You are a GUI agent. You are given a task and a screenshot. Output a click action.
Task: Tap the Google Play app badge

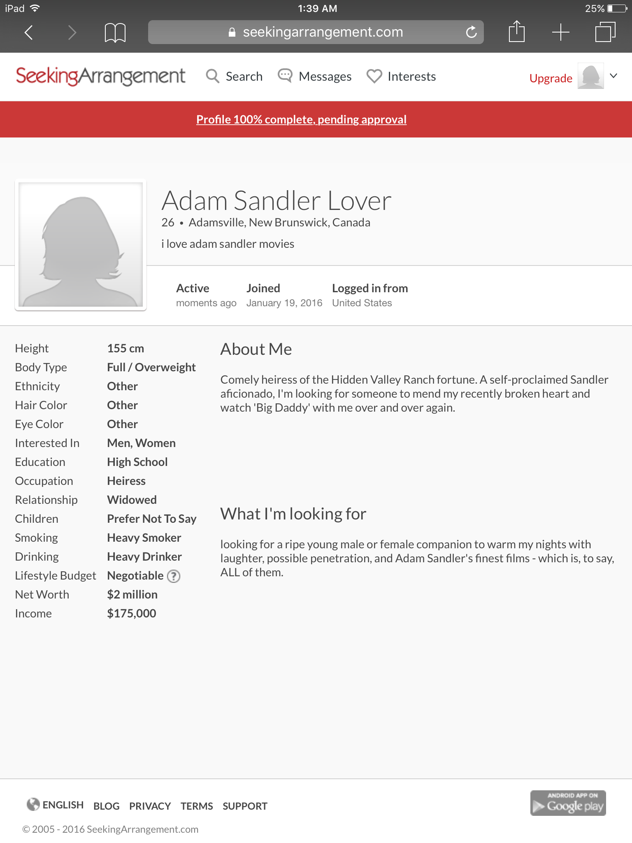pos(568,803)
